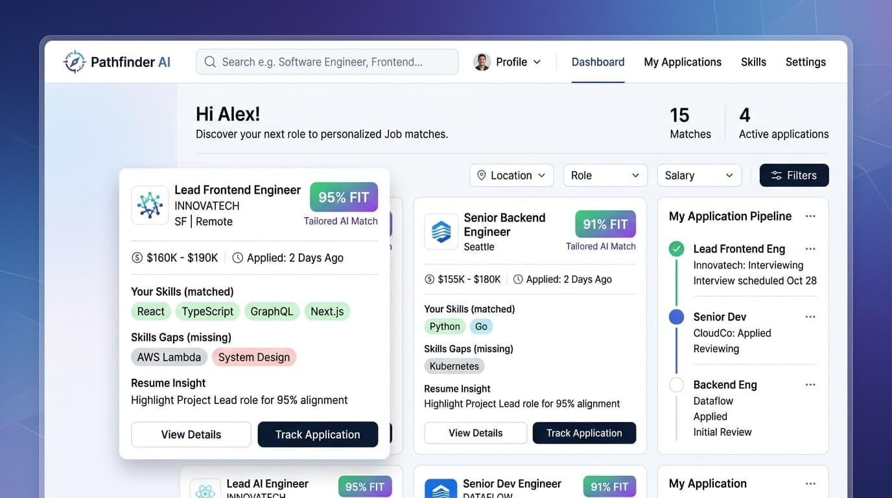Select the GraphQL skill tag
Image resolution: width=892 pixels, height=498 pixels.
pos(272,311)
